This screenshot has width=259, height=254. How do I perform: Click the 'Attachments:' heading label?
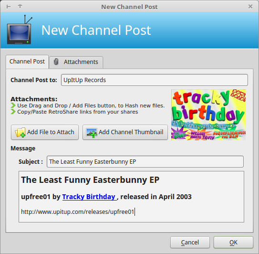34,99
